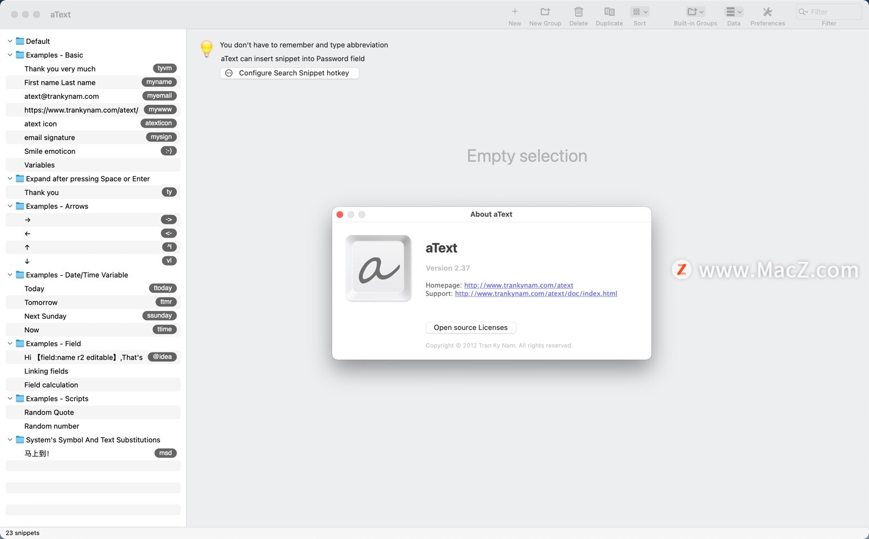The image size is (869, 539).
Task: Open the Data dropdown menu
Action: 734,12
